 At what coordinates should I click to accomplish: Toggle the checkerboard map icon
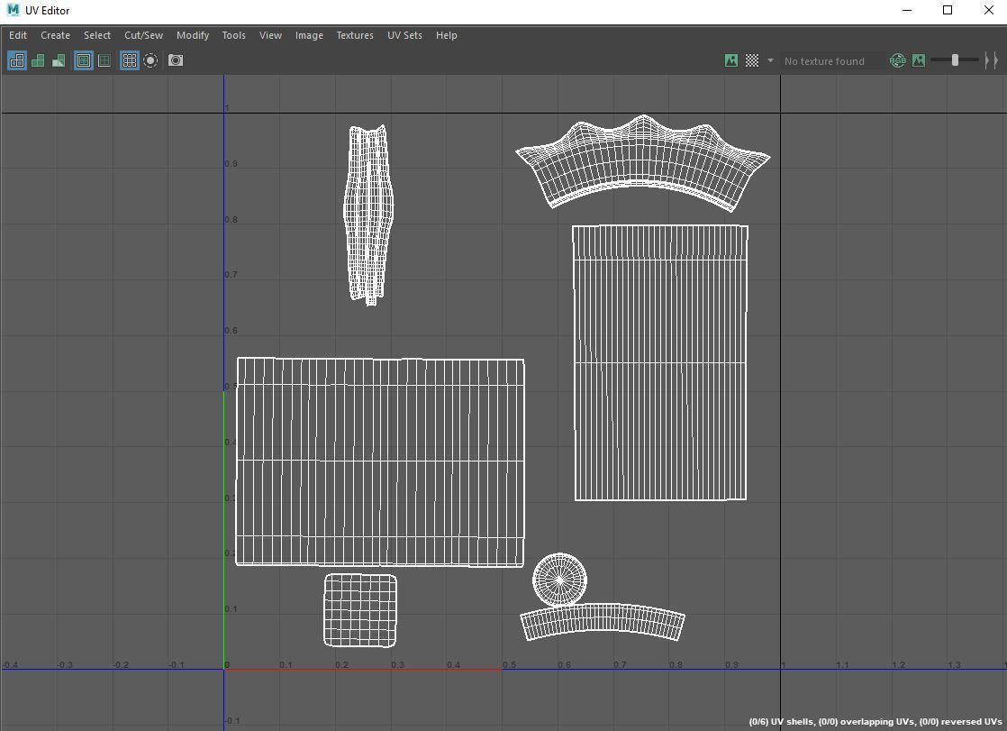point(751,60)
